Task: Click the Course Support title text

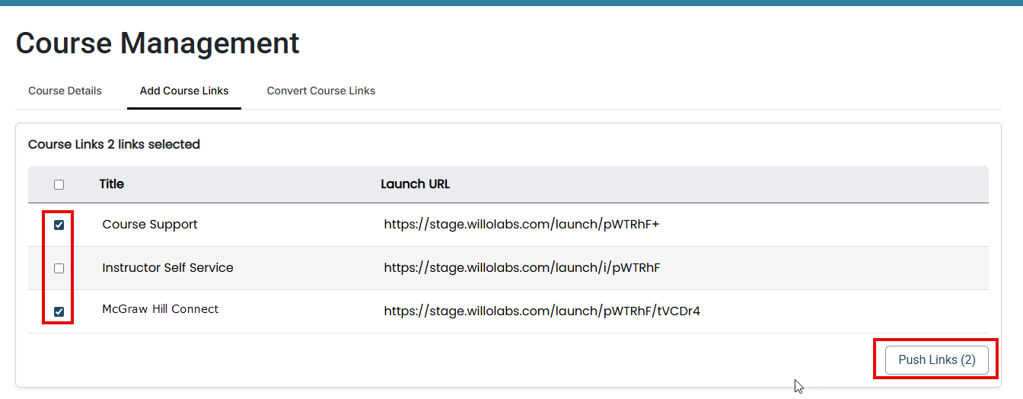Action: (150, 225)
